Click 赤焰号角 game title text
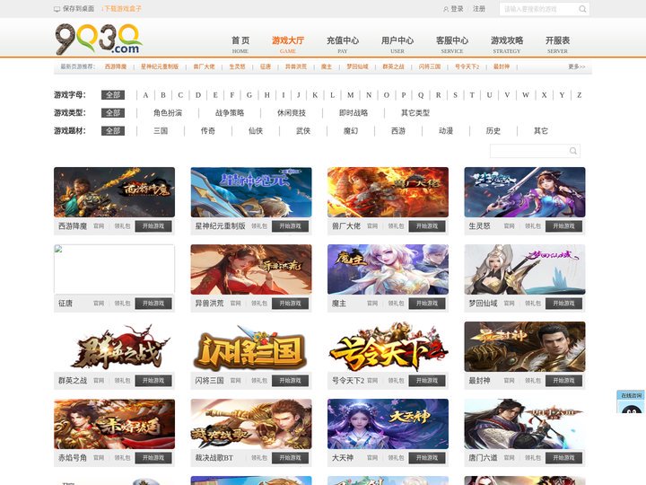The height and width of the screenshot is (485, 646). (73, 457)
